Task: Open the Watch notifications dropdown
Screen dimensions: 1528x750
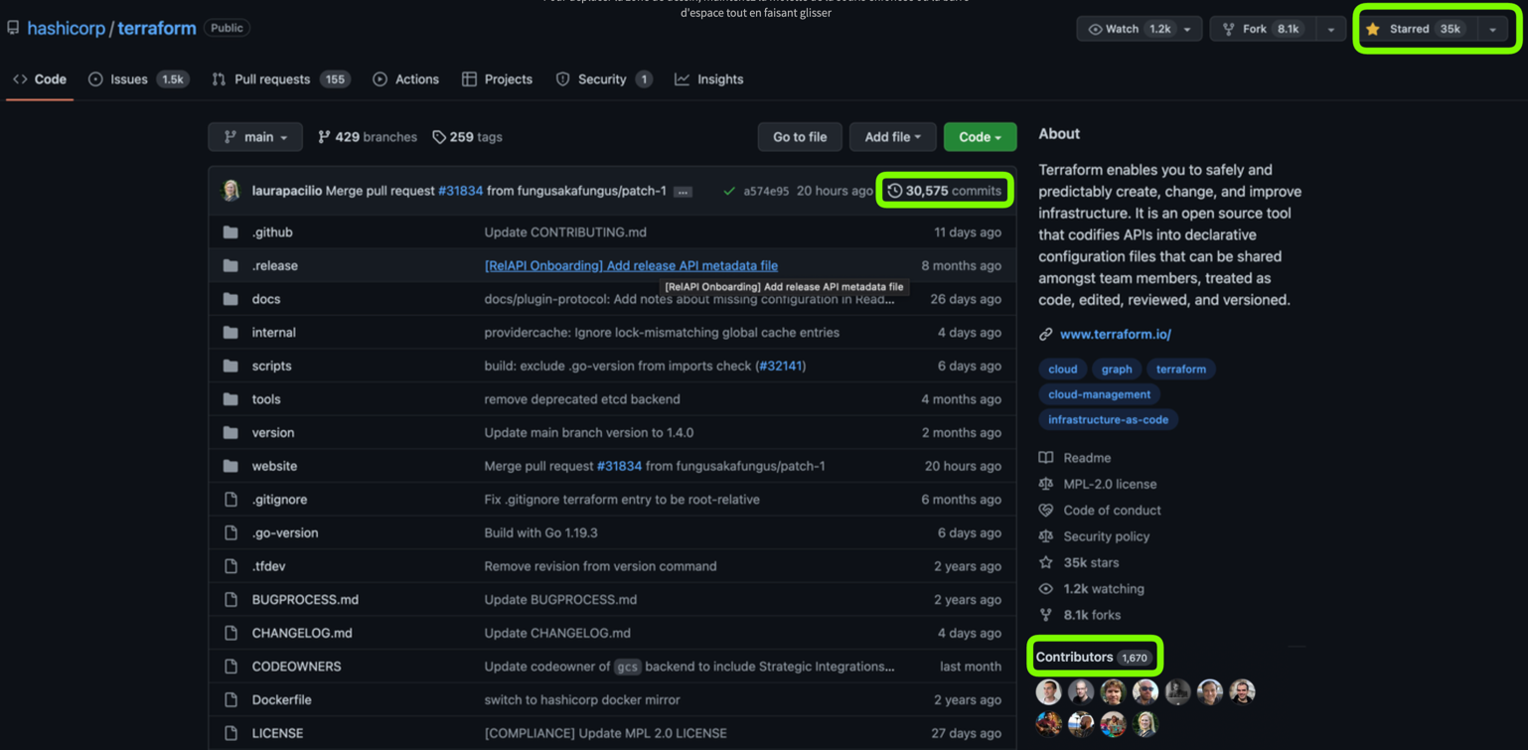Action: 1140,29
